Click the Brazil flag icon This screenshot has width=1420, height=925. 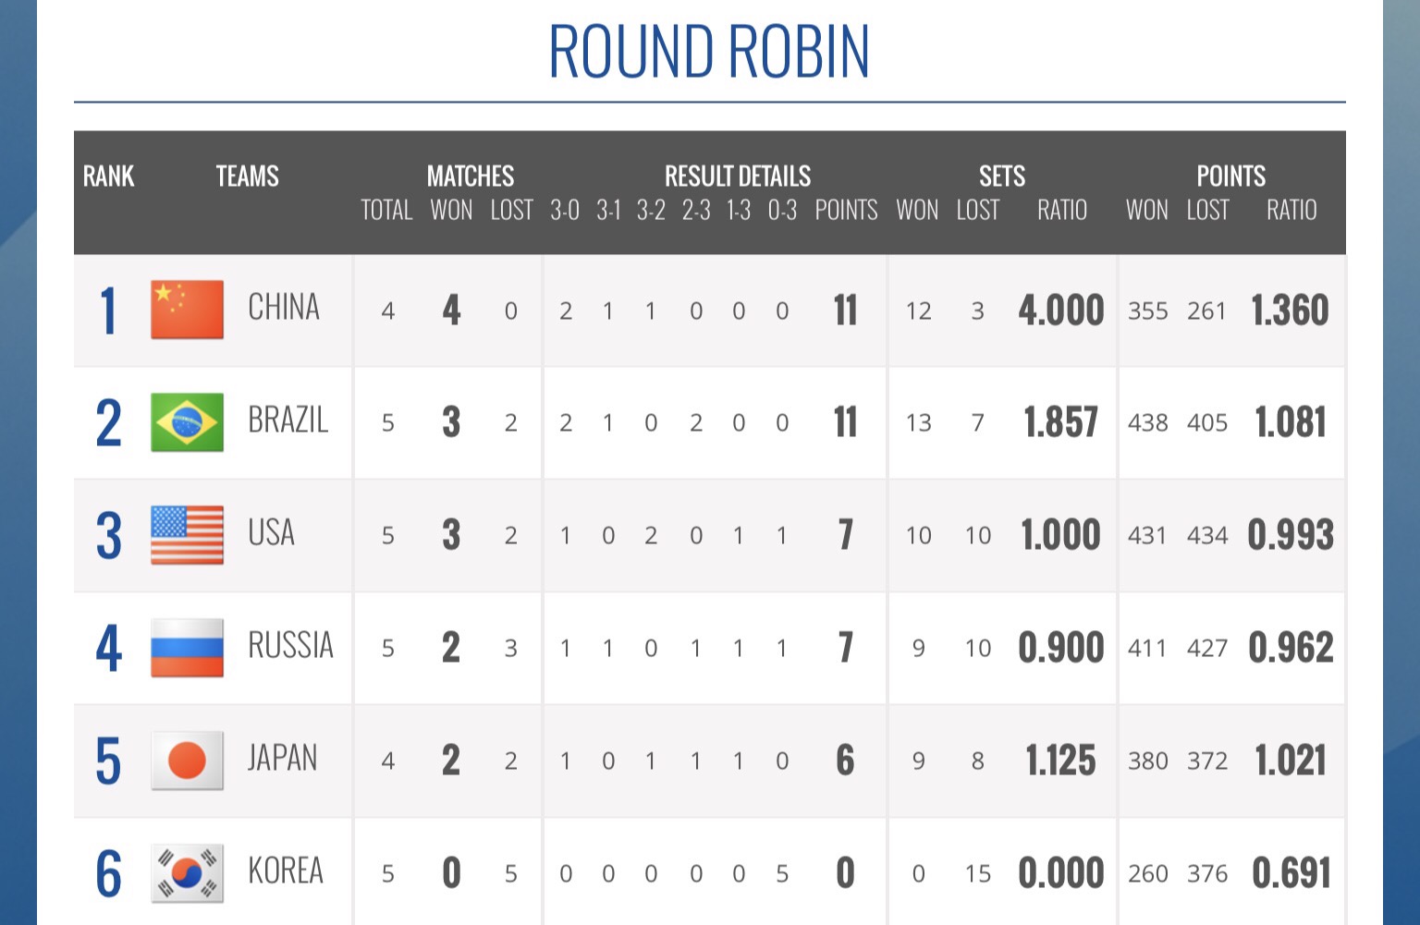tap(187, 422)
